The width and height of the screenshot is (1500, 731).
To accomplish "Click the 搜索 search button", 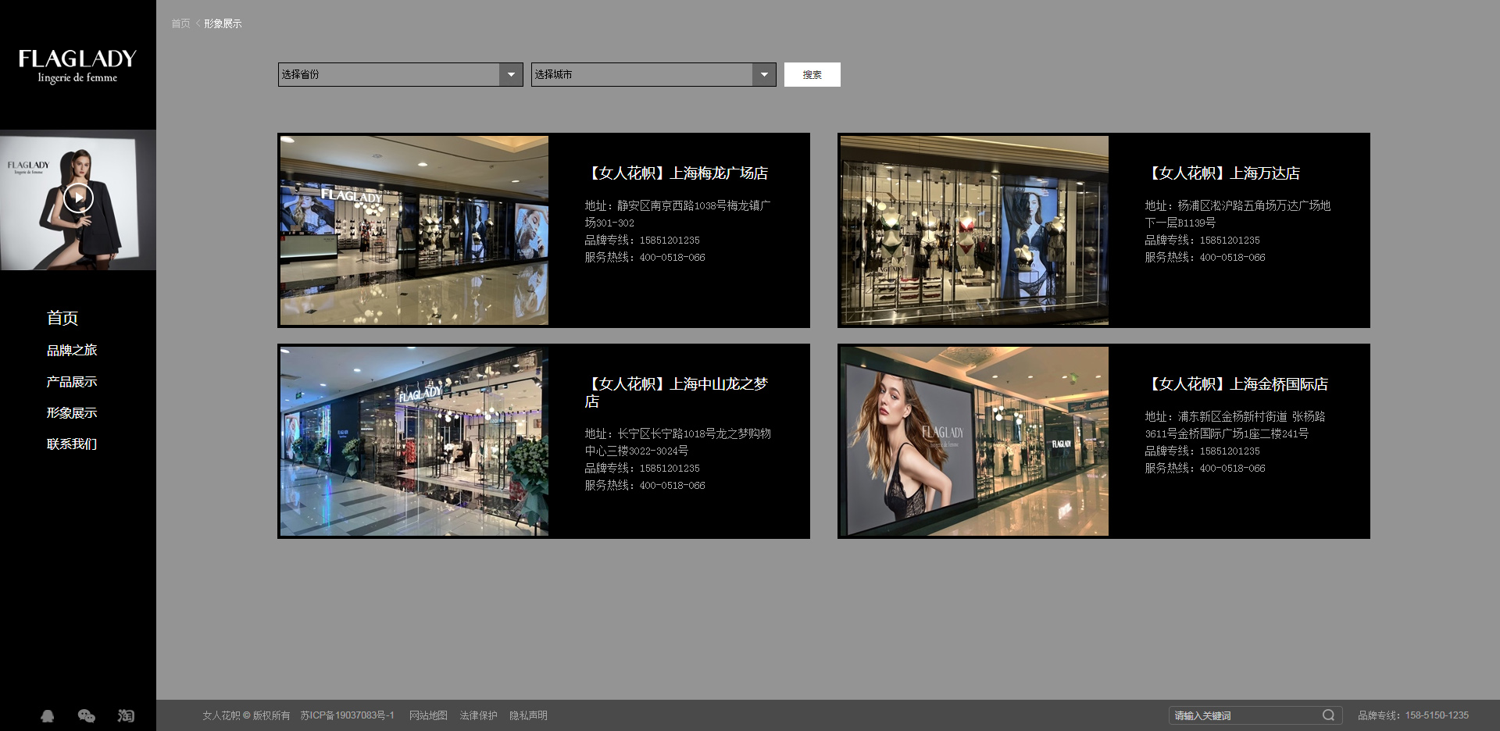I will tap(812, 74).
